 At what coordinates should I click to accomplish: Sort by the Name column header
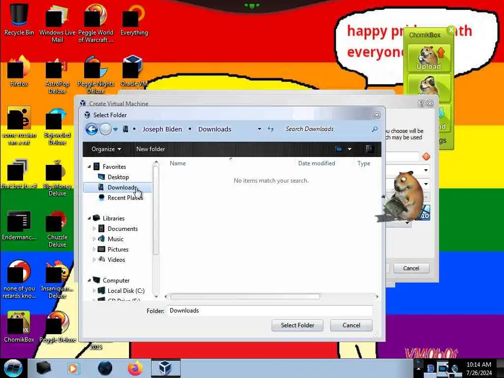[178, 163]
